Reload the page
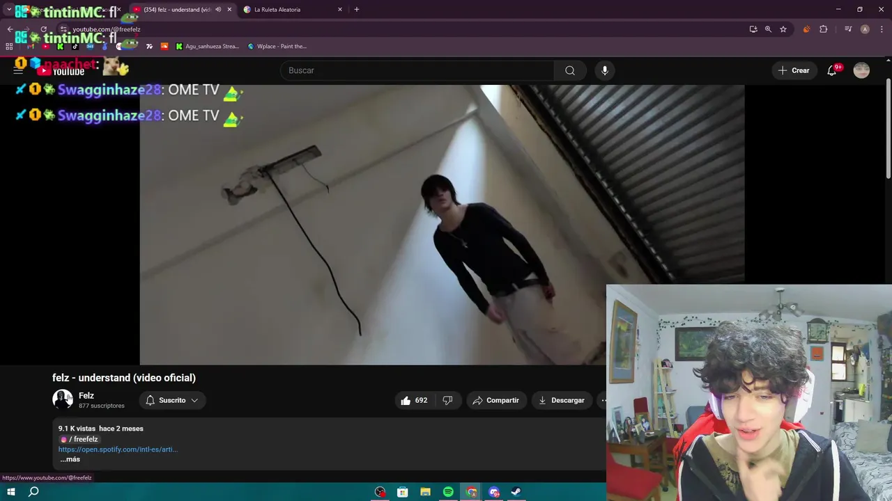This screenshot has height=501, width=892. point(43,29)
